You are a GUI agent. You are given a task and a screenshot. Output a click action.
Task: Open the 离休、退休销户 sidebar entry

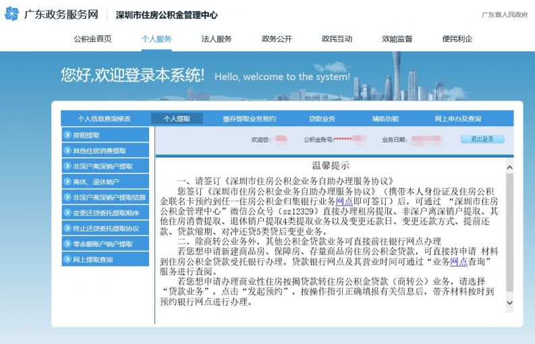(105, 181)
